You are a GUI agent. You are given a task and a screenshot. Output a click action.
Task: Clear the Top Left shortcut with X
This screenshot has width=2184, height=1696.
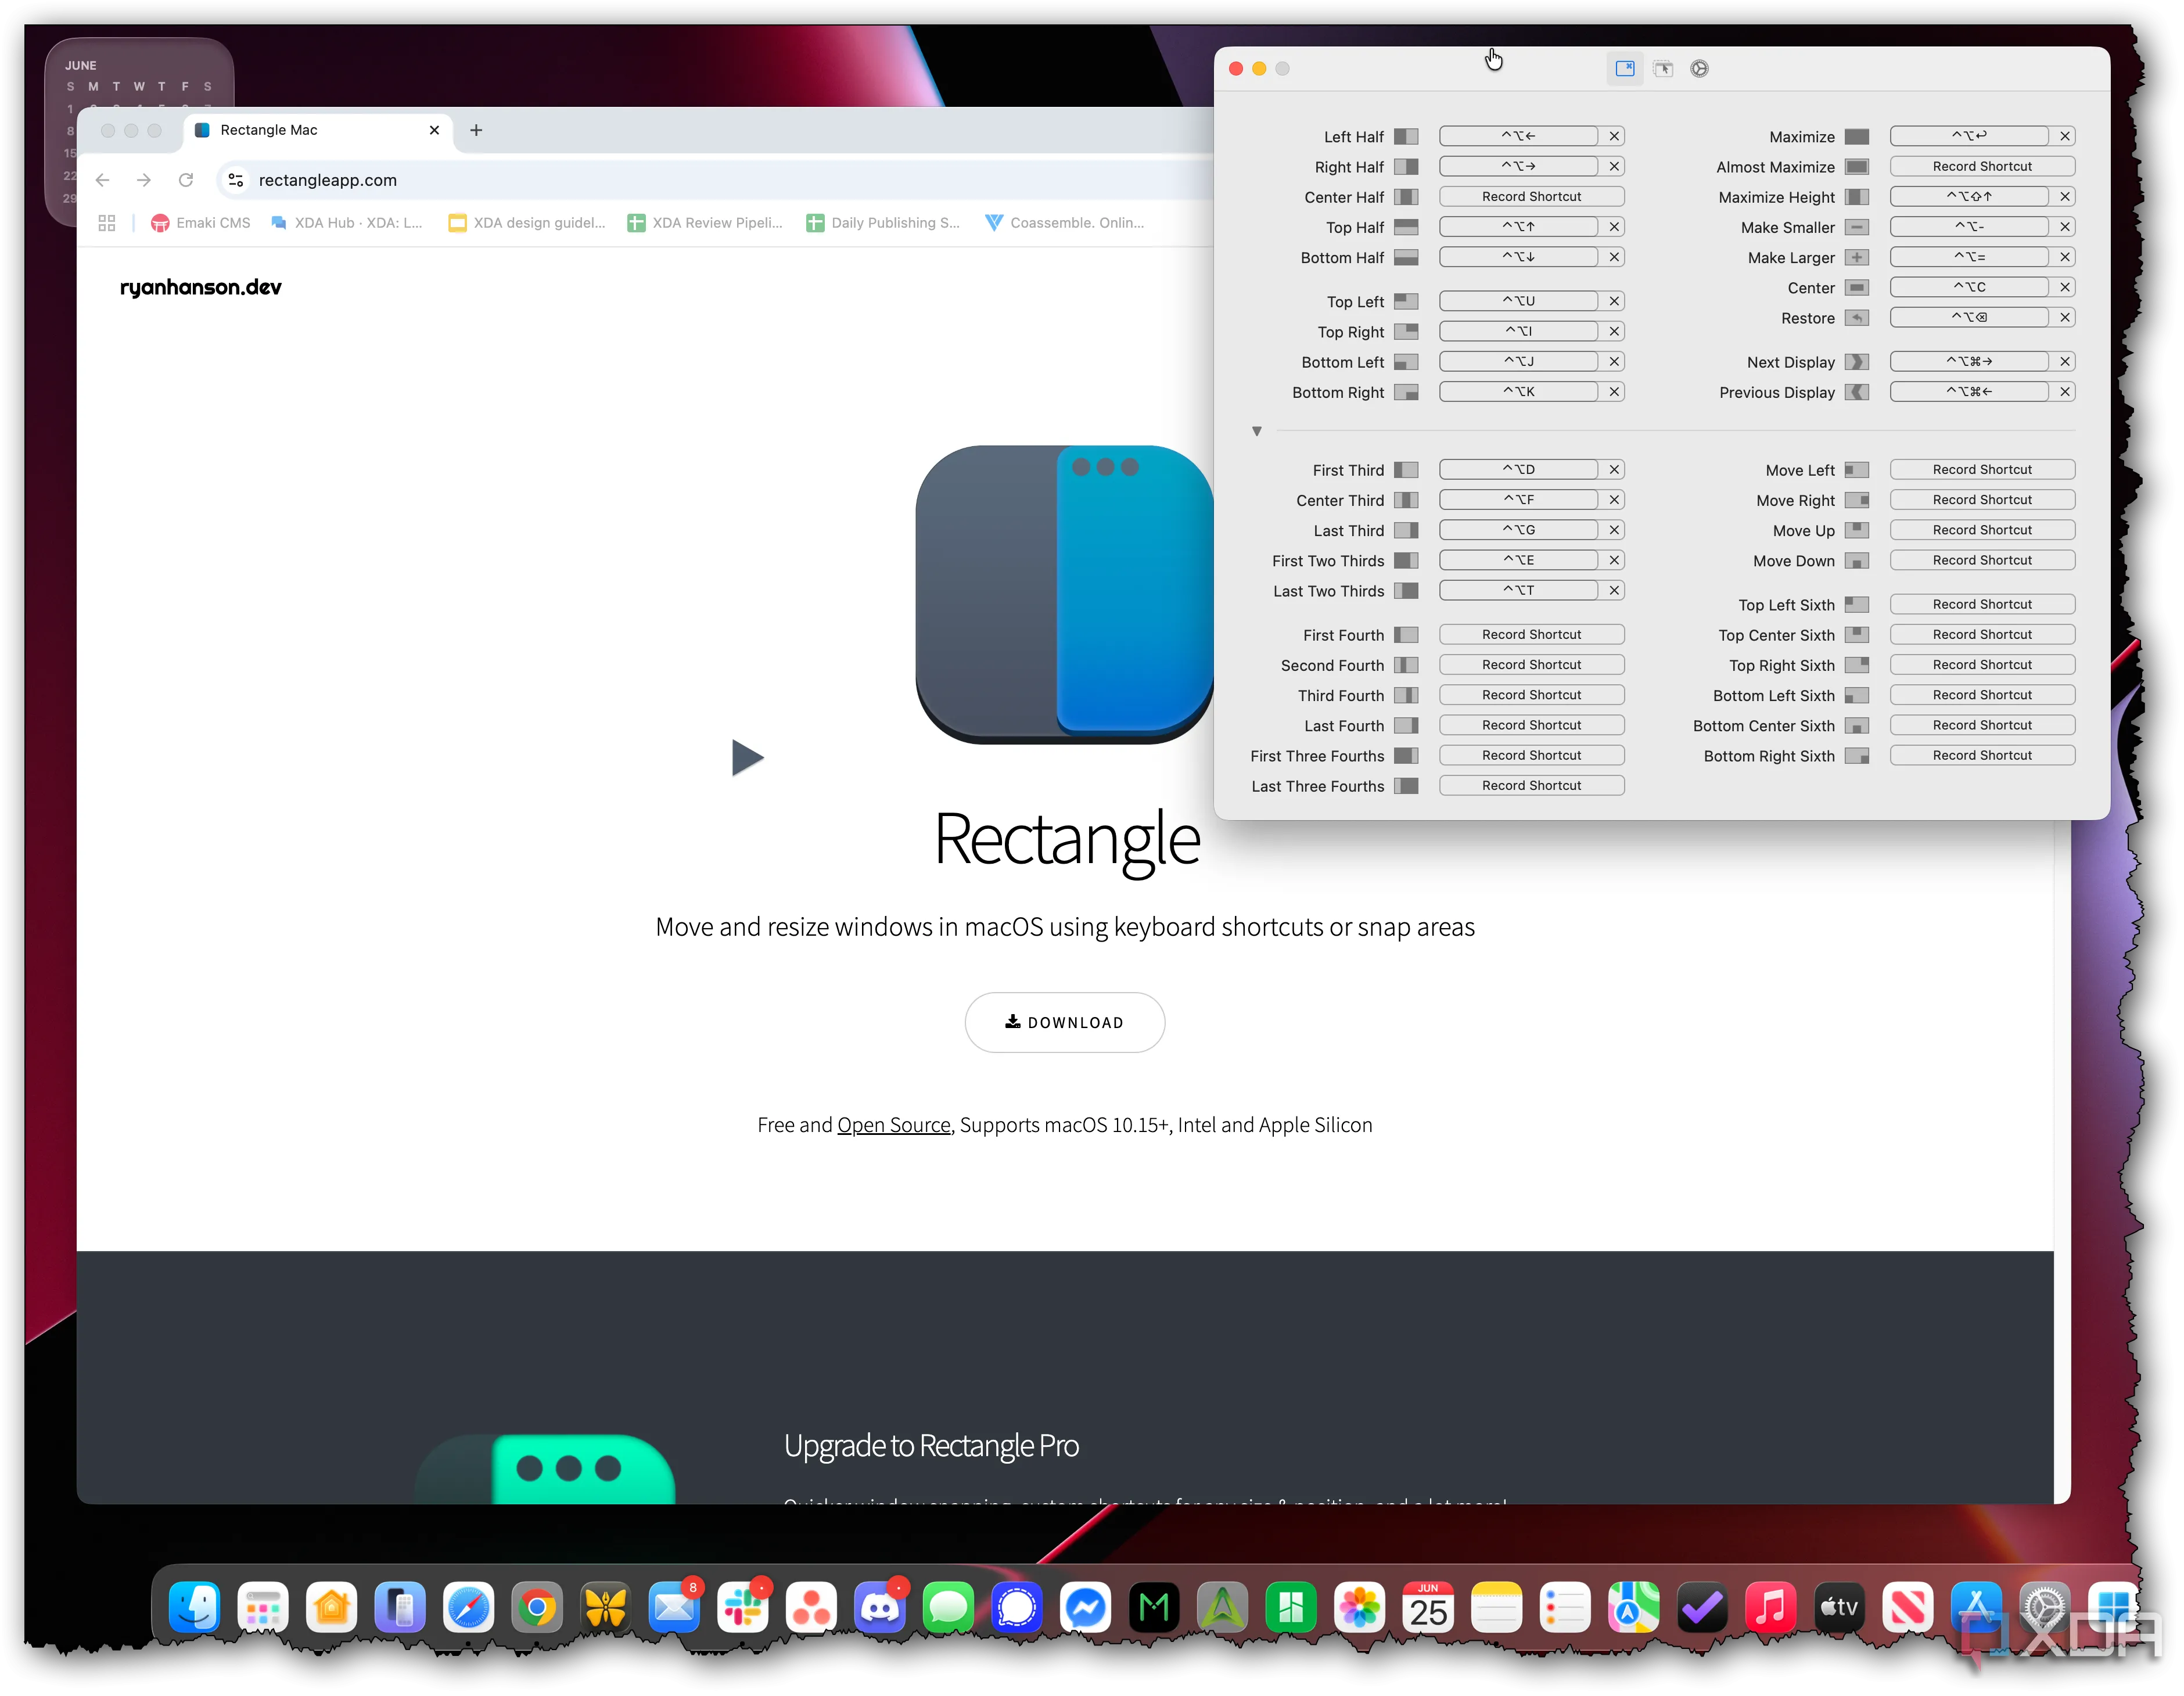click(1614, 300)
